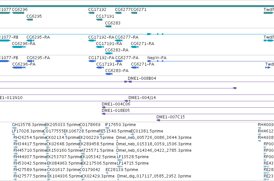Screen dimensions: 274x181
Task: Select the CG6283-RA transcript arrow
Action: tap(109, 53)
